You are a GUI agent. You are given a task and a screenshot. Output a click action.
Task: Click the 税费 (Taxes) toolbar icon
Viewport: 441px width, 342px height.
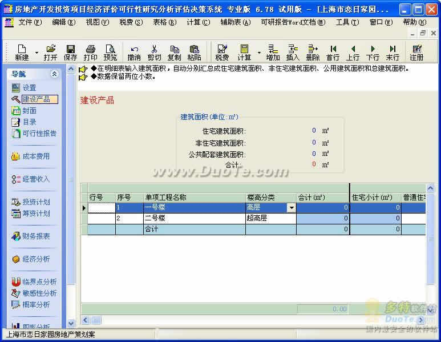point(222,53)
